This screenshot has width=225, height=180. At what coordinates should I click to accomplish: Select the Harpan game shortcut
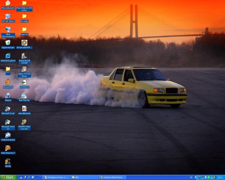(x=8, y=96)
